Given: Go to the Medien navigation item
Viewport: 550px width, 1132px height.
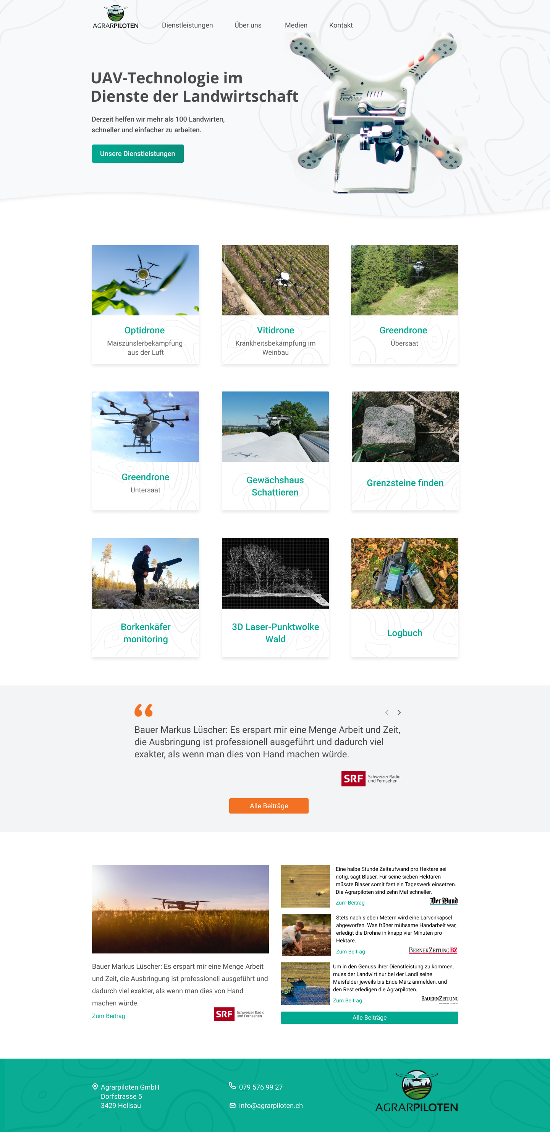Looking at the screenshot, I should 296,25.
